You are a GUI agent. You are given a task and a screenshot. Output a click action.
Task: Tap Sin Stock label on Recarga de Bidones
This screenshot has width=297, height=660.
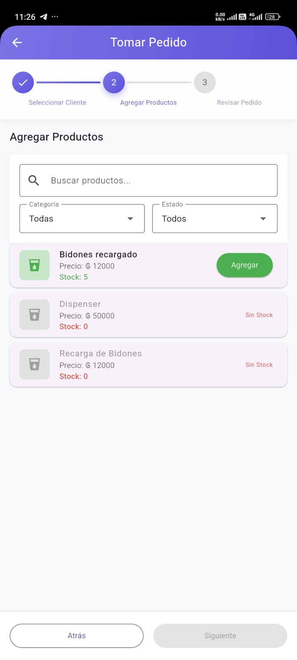pos(259,365)
